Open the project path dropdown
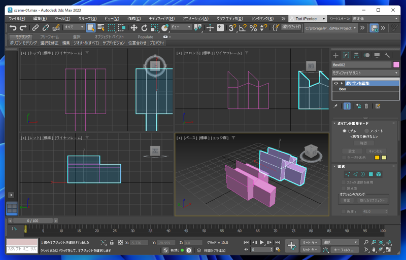406x260 pixels. coord(331,28)
